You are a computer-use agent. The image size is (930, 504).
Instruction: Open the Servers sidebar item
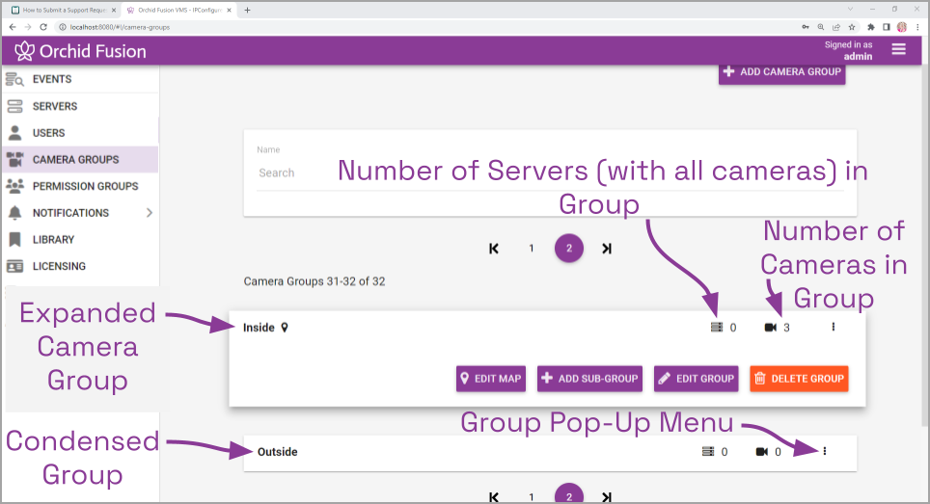(80, 106)
